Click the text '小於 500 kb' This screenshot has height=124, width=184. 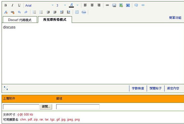coord(25,114)
